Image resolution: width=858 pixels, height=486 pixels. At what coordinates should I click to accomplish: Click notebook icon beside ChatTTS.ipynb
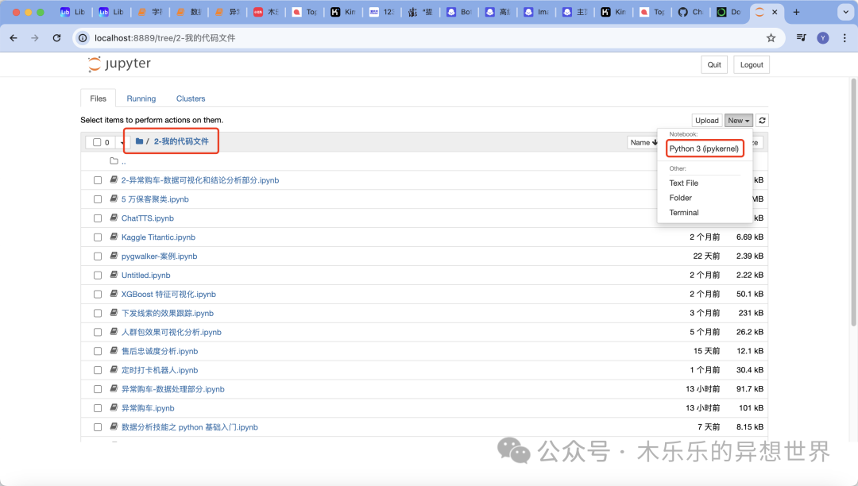click(114, 218)
